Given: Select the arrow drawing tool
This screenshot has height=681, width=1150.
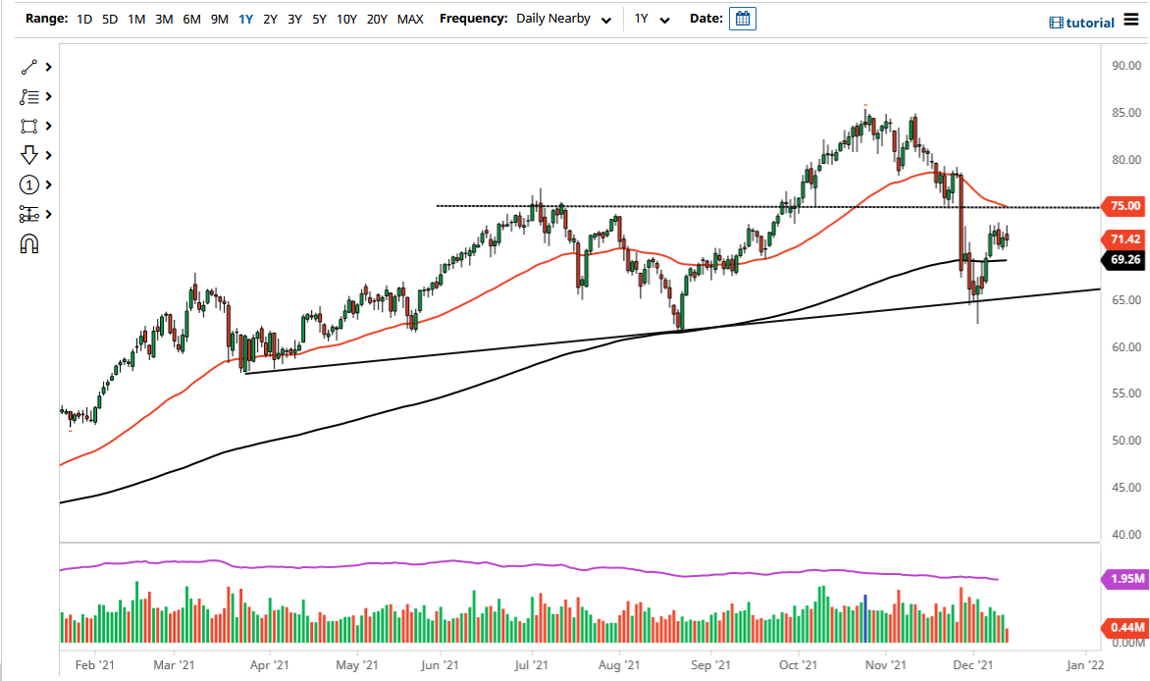Looking at the screenshot, I should pos(27,155).
